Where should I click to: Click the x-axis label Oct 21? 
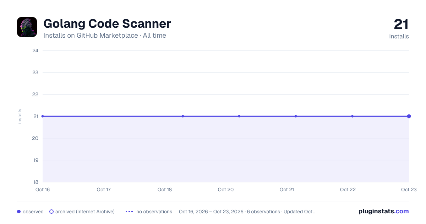[x=287, y=190]
